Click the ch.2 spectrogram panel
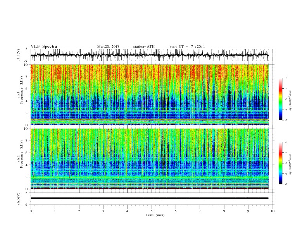The image size is (307, 237). [149, 159]
